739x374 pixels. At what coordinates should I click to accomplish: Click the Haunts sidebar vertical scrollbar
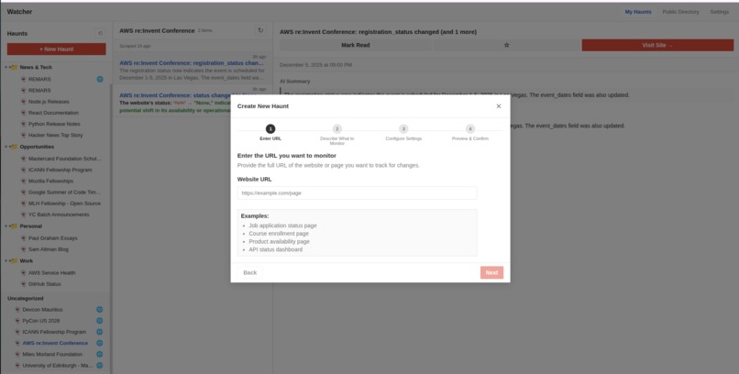tap(111, 228)
